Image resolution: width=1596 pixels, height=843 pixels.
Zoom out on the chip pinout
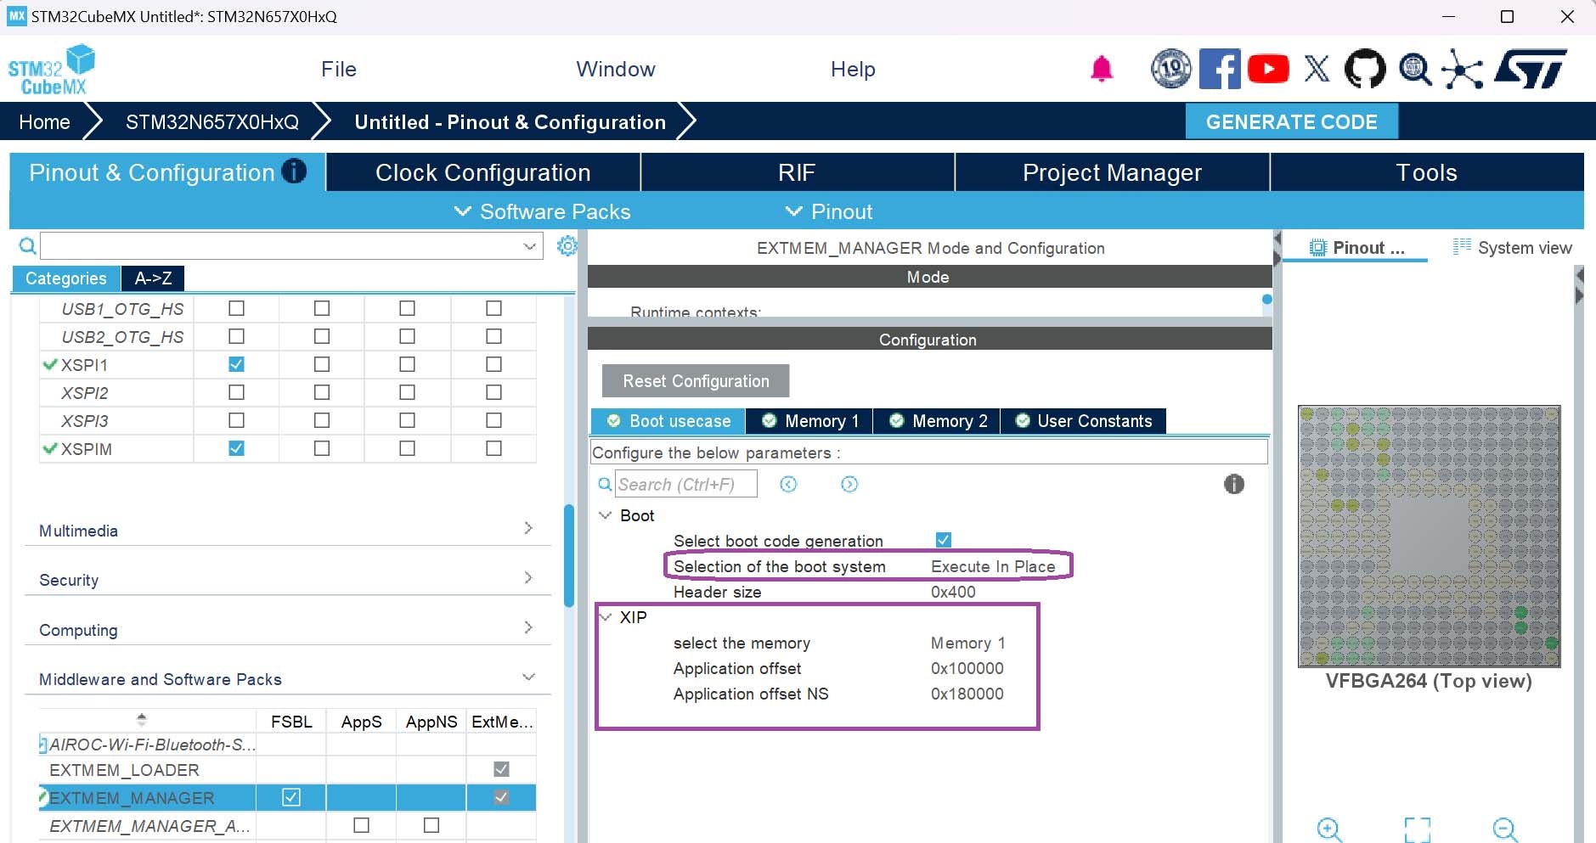click(1505, 829)
